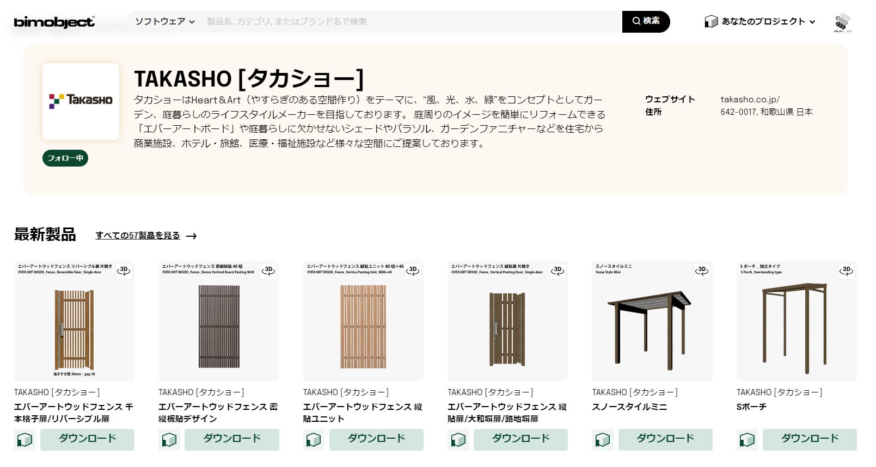Click the 検索 search button
The image size is (876, 467).
click(646, 21)
